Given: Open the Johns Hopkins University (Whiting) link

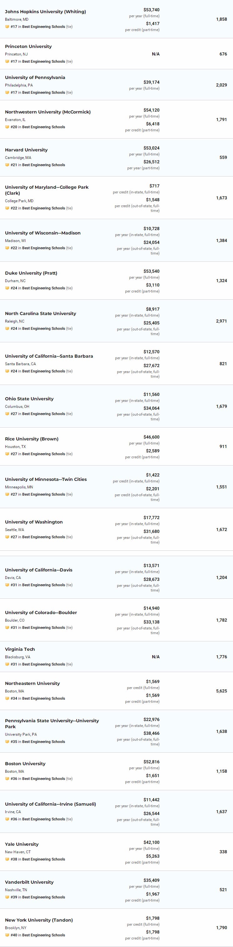Looking at the screenshot, I should pyautogui.click(x=45, y=12).
